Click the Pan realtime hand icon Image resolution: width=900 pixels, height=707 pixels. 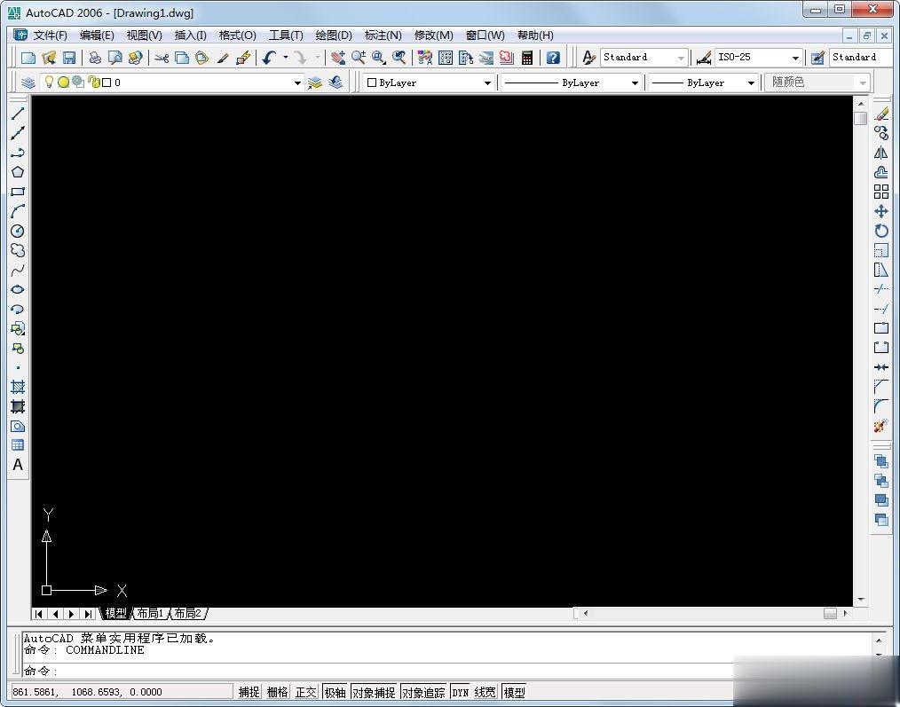[x=338, y=58]
